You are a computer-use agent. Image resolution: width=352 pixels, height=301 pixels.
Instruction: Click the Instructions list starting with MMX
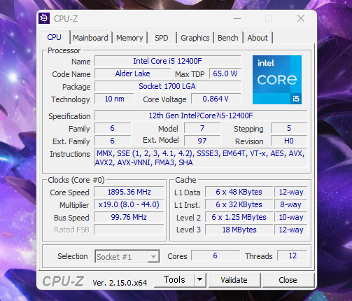tap(201, 158)
